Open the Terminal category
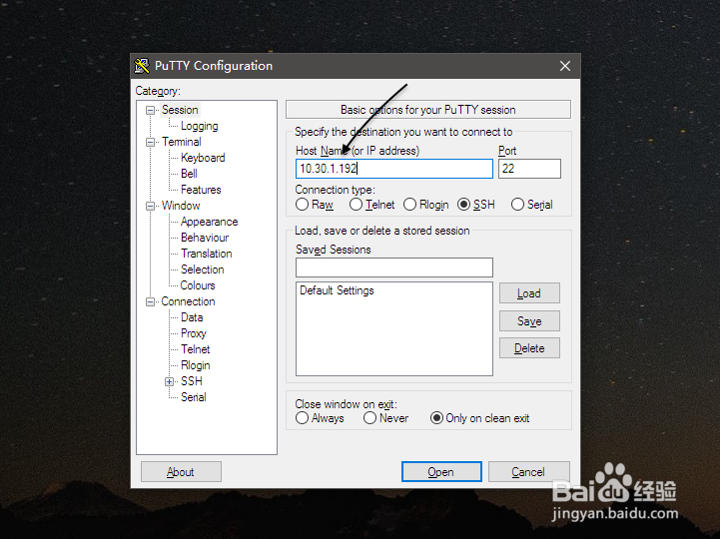720x539 pixels. point(182,142)
